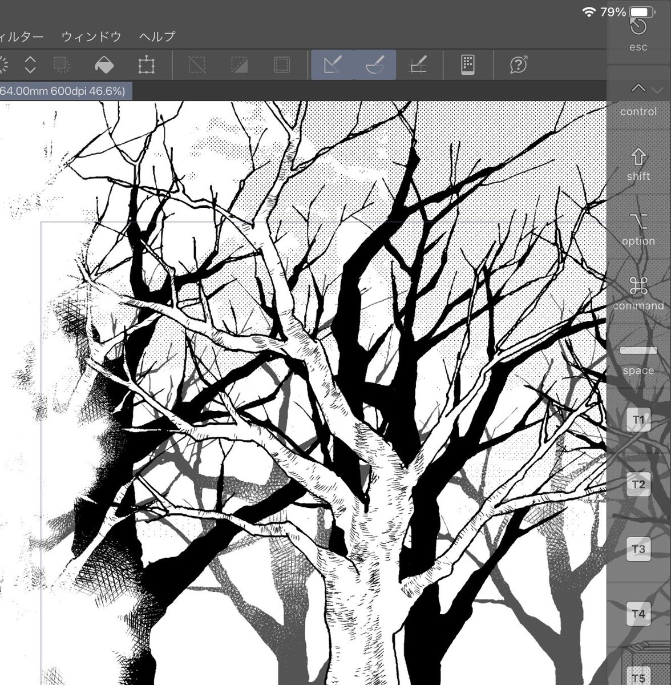Click the Deselect icon with diagonal slash

pos(197,65)
